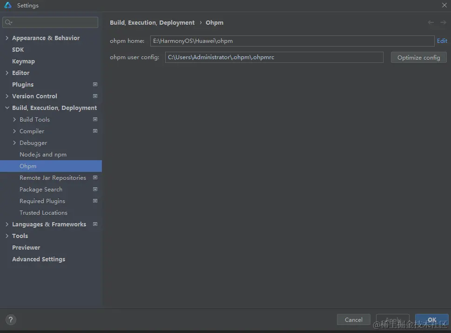Click the Edit link for ohpm home
Image resolution: width=451 pixels, height=333 pixels.
pyautogui.click(x=442, y=41)
